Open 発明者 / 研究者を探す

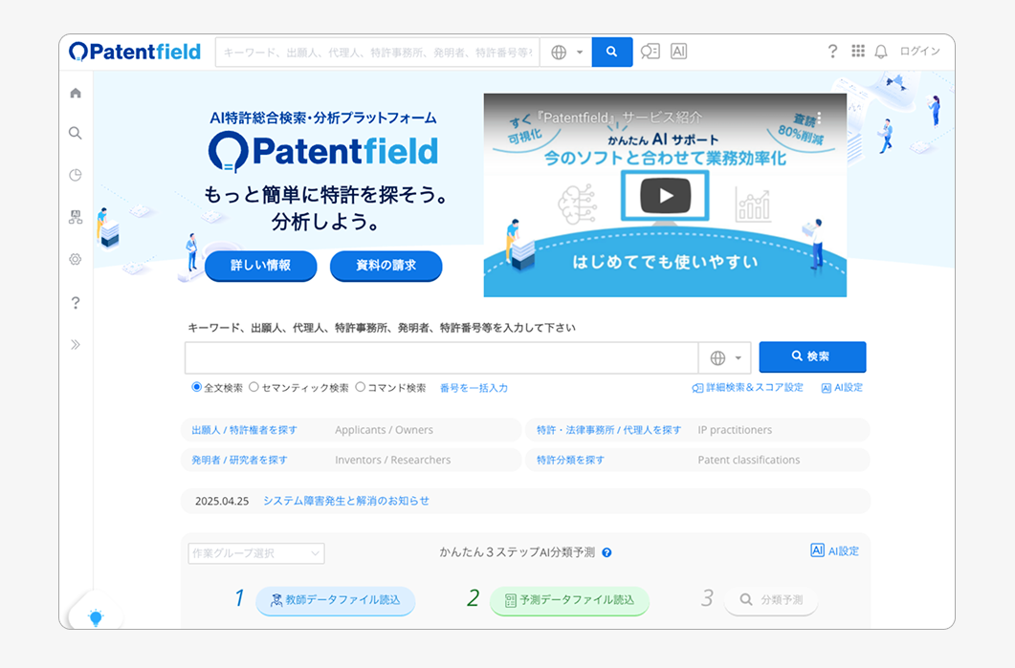(239, 460)
